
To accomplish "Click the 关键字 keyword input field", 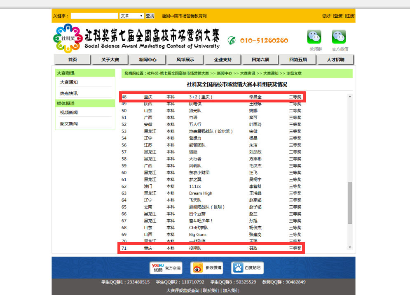I will point(94,16).
